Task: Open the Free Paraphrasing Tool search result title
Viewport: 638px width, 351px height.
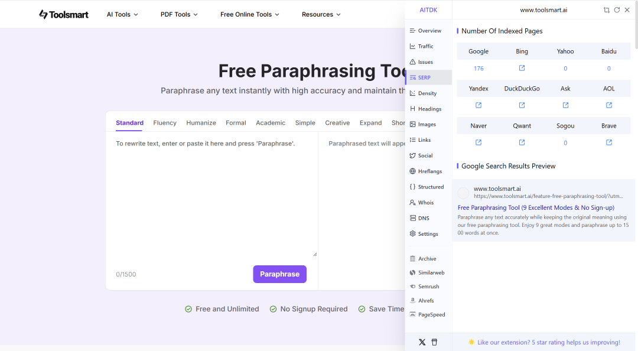Action: 536,207
